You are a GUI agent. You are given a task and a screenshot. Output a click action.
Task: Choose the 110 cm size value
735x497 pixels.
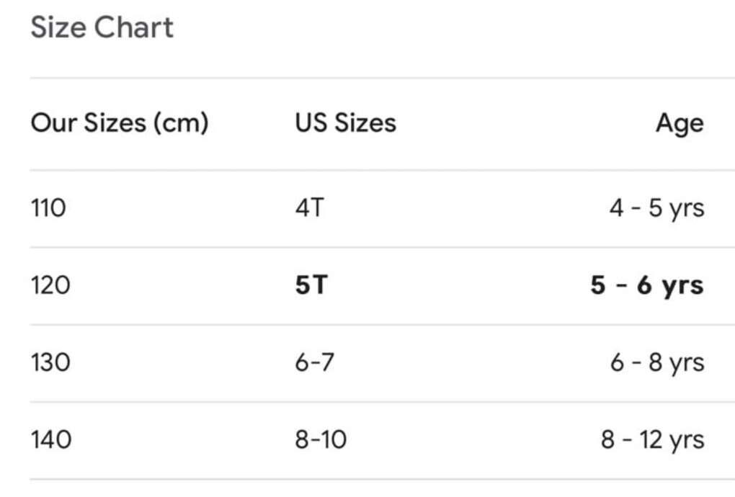[x=48, y=209]
